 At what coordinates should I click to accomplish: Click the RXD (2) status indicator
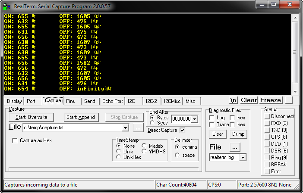[x=267, y=123]
